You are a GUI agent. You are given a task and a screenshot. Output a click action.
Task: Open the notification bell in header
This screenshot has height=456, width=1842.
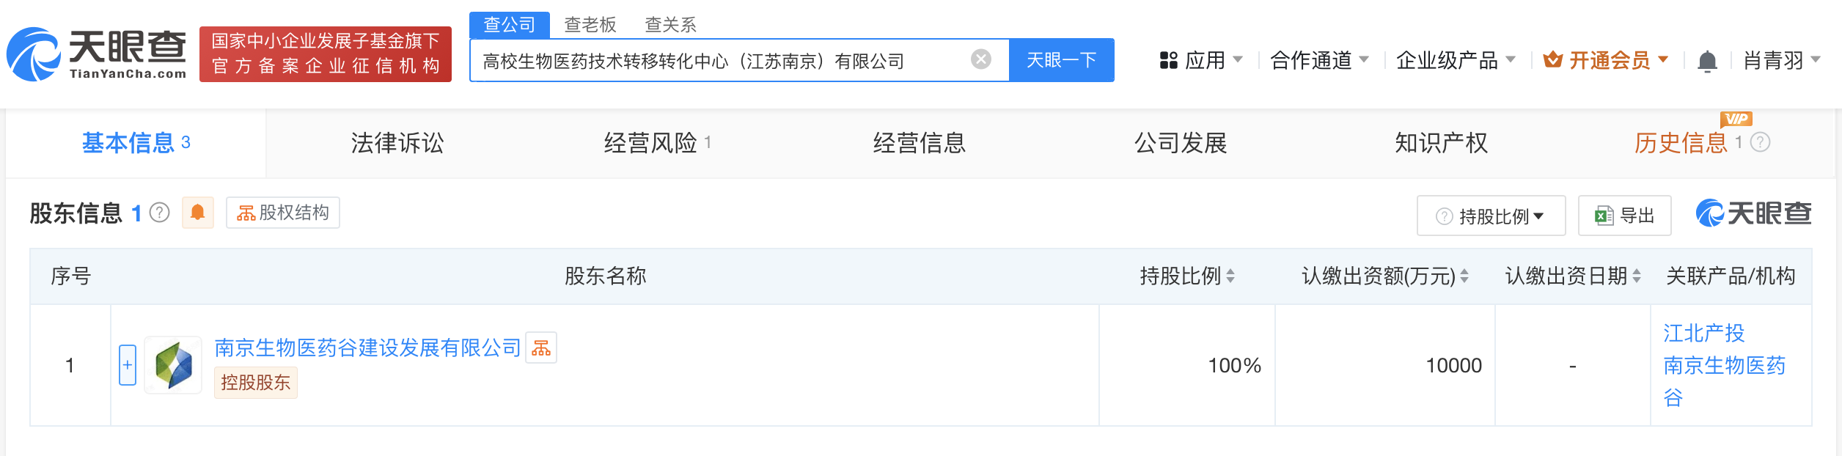(x=1707, y=61)
